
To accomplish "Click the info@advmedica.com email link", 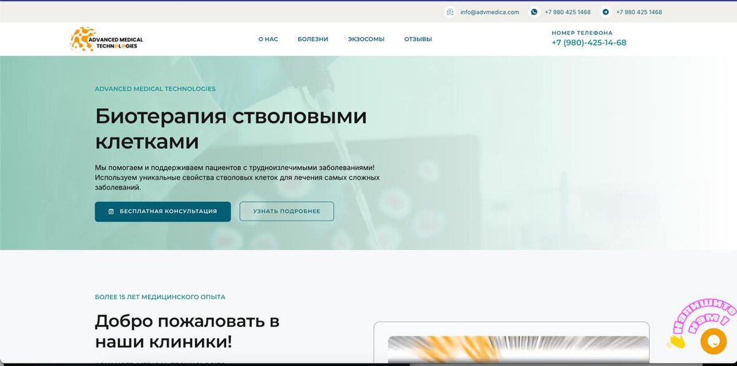I will 489,12.
